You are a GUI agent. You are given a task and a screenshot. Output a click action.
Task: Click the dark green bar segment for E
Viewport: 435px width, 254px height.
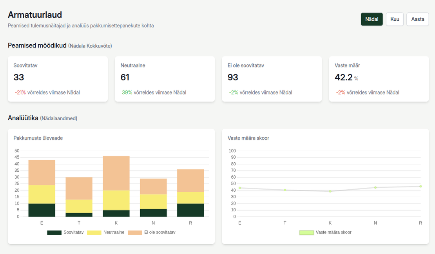pyautogui.click(x=42, y=210)
